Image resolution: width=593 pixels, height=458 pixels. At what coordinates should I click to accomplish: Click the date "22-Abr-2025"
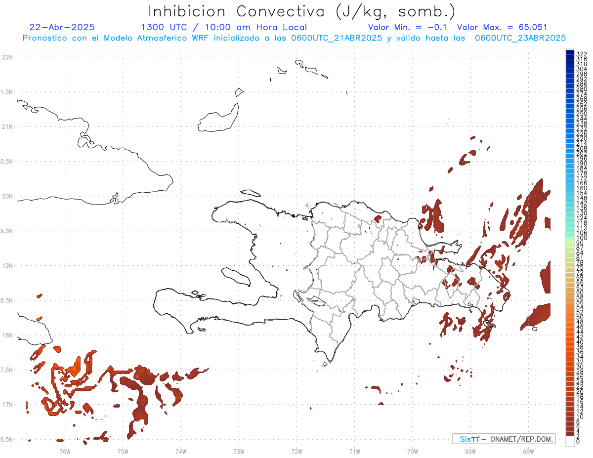point(62,27)
